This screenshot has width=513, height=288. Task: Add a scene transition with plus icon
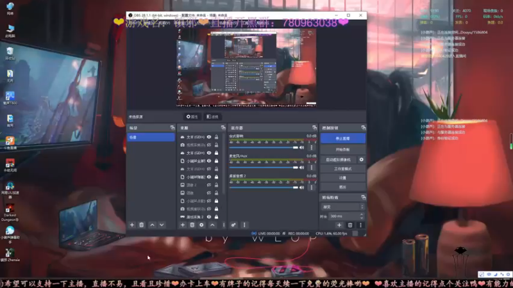(339, 225)
